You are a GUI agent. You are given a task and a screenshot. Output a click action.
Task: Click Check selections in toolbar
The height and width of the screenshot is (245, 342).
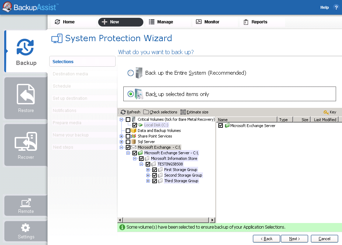pyautogui.click(x=160, y=112)
